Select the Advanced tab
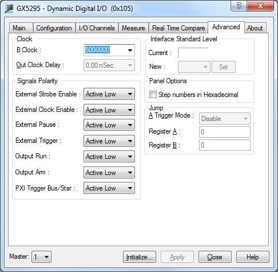 (x=226, y=27)
